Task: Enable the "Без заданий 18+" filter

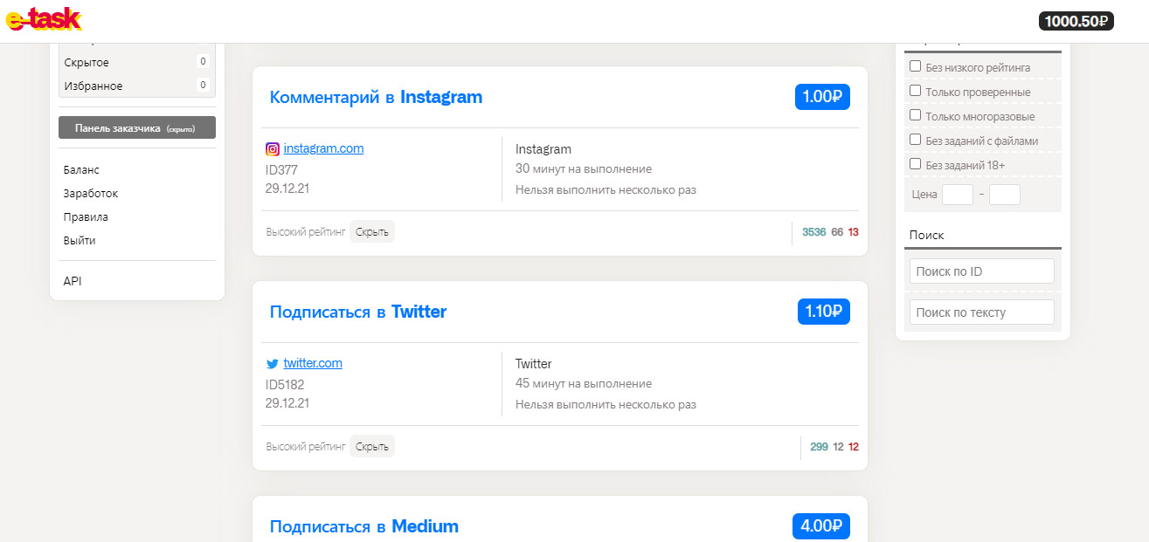Action: [916, 164]
